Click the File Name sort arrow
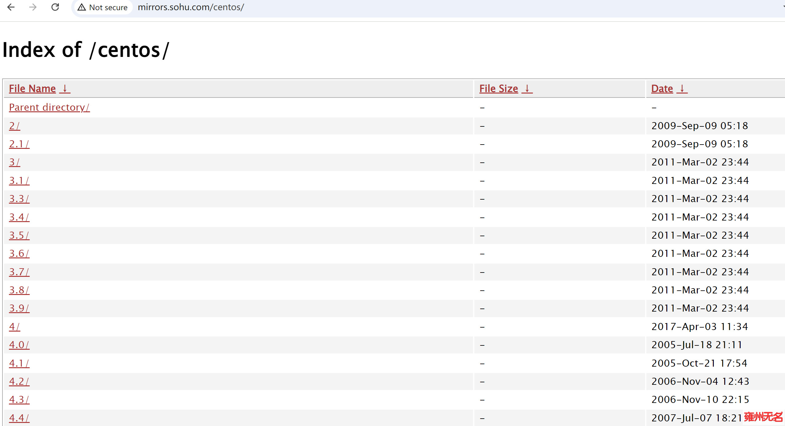This screenshot has height=426, width=785. pyautogui.click(x=65, y=89)
